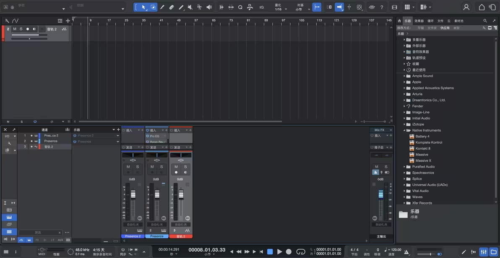This screenshot has height=258, width=500.
Task: Select the Listen speaker tool
Action: (209, 7)
